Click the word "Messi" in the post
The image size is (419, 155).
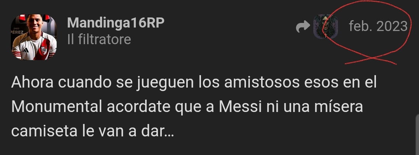240,107
